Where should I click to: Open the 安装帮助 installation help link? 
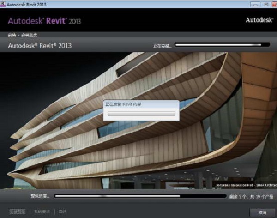tap(18, 212)
